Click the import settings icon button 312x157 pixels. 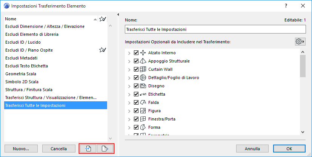(x=88, y=149)
